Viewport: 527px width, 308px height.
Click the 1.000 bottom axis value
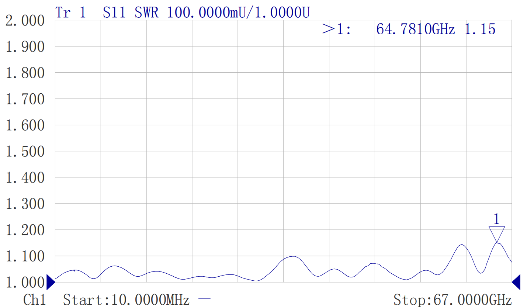click(25, 283)
